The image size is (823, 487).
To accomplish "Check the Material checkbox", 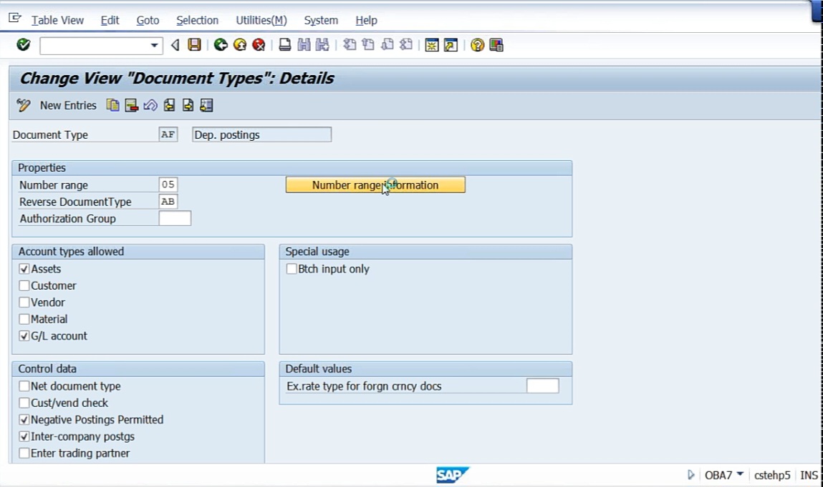I will (24, 319).
